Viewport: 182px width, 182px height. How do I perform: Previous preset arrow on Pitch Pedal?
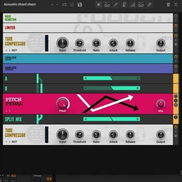6,111
